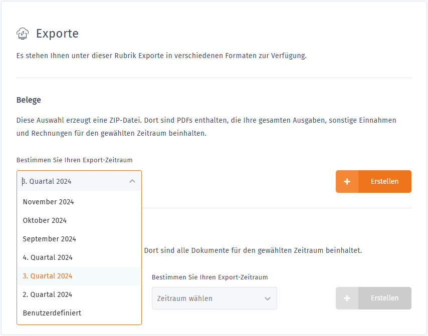This screenshot has height=336, width=428.
Task: Click the plus icon on the disabled Erstellen button
Action: click(x=347, y=298)
